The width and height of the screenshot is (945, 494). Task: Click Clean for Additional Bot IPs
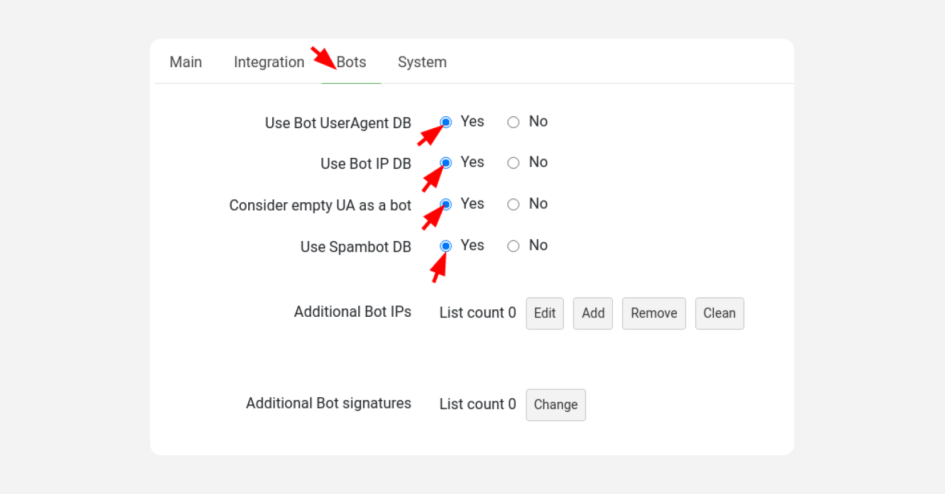coord(720,313)
